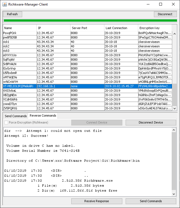180x208 pixels.
Task: Click the grayed Connect Device button
Action: [97, 122]
